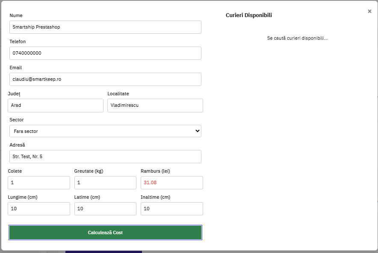Click the Inaltime (cm) field
The image size is (378, 253).
[171, 209]
